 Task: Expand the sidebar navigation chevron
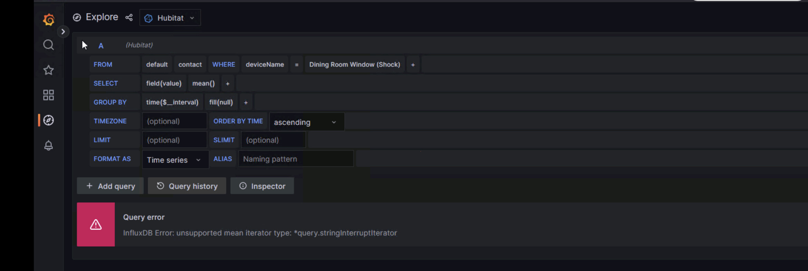pos(63,32)
